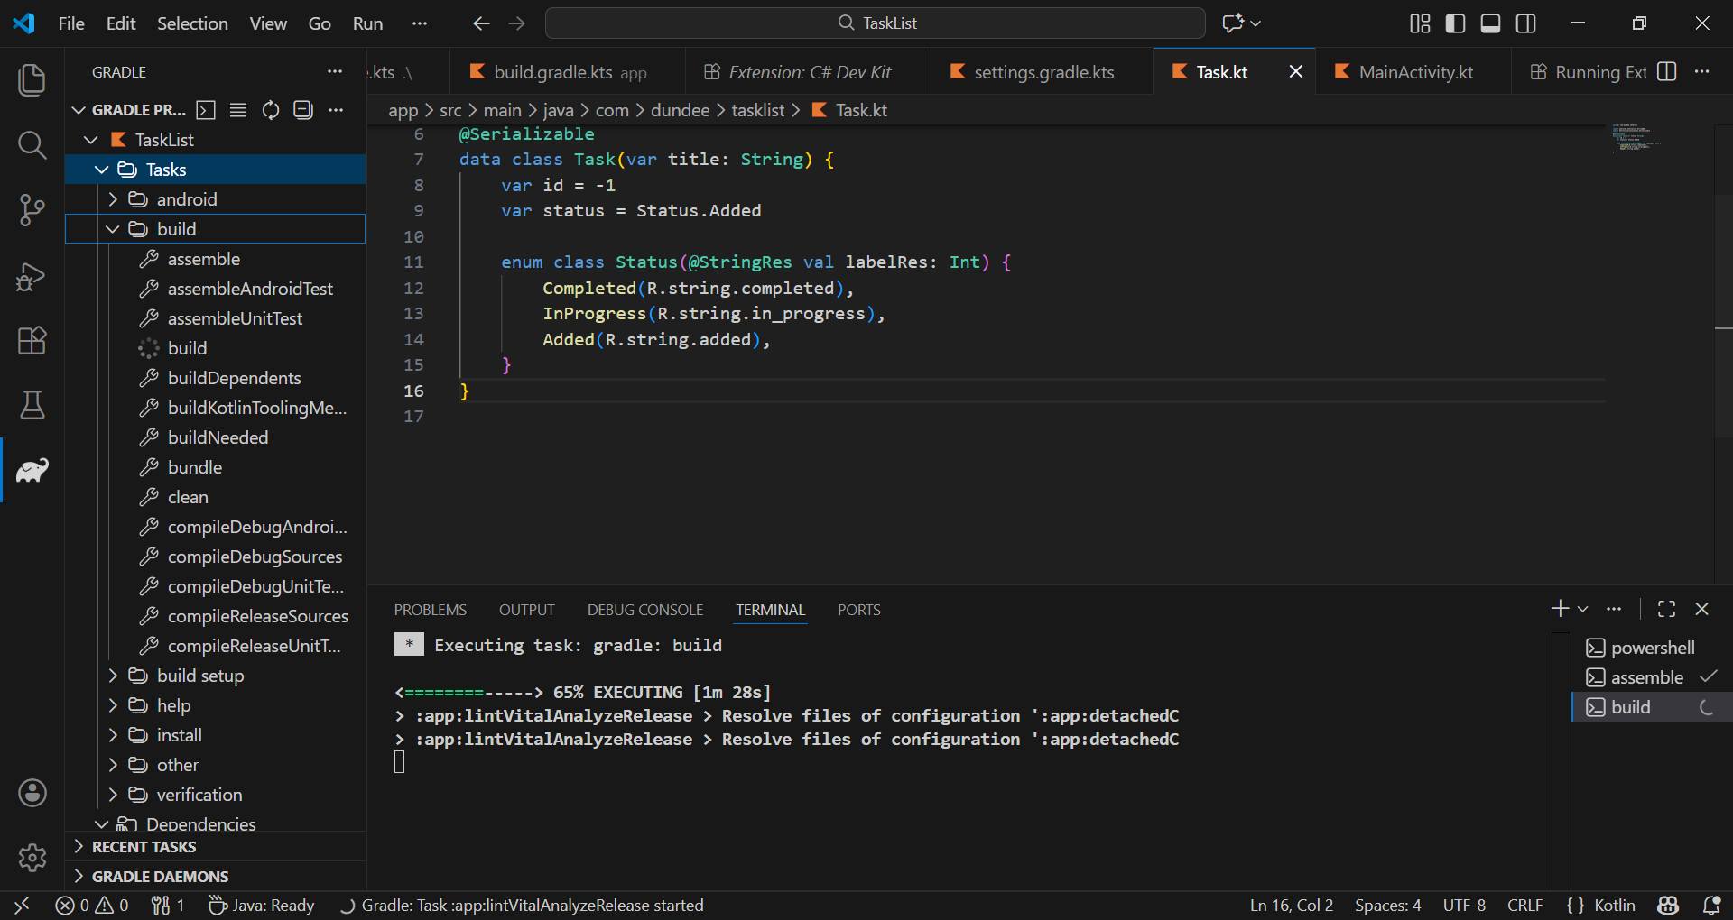Close the Task.kt editor tab
The width and height of the screenshot is (1733, 920).
pyautogui.click(x=1295, y=72)
